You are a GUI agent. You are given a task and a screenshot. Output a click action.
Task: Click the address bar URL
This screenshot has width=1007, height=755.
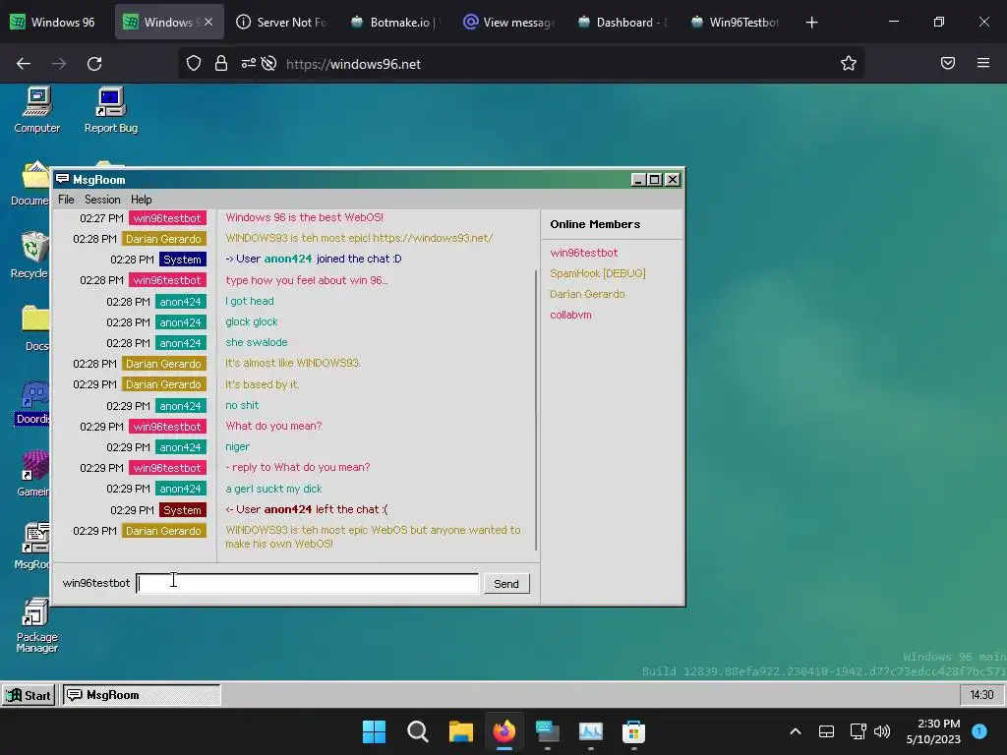point(353,64)
